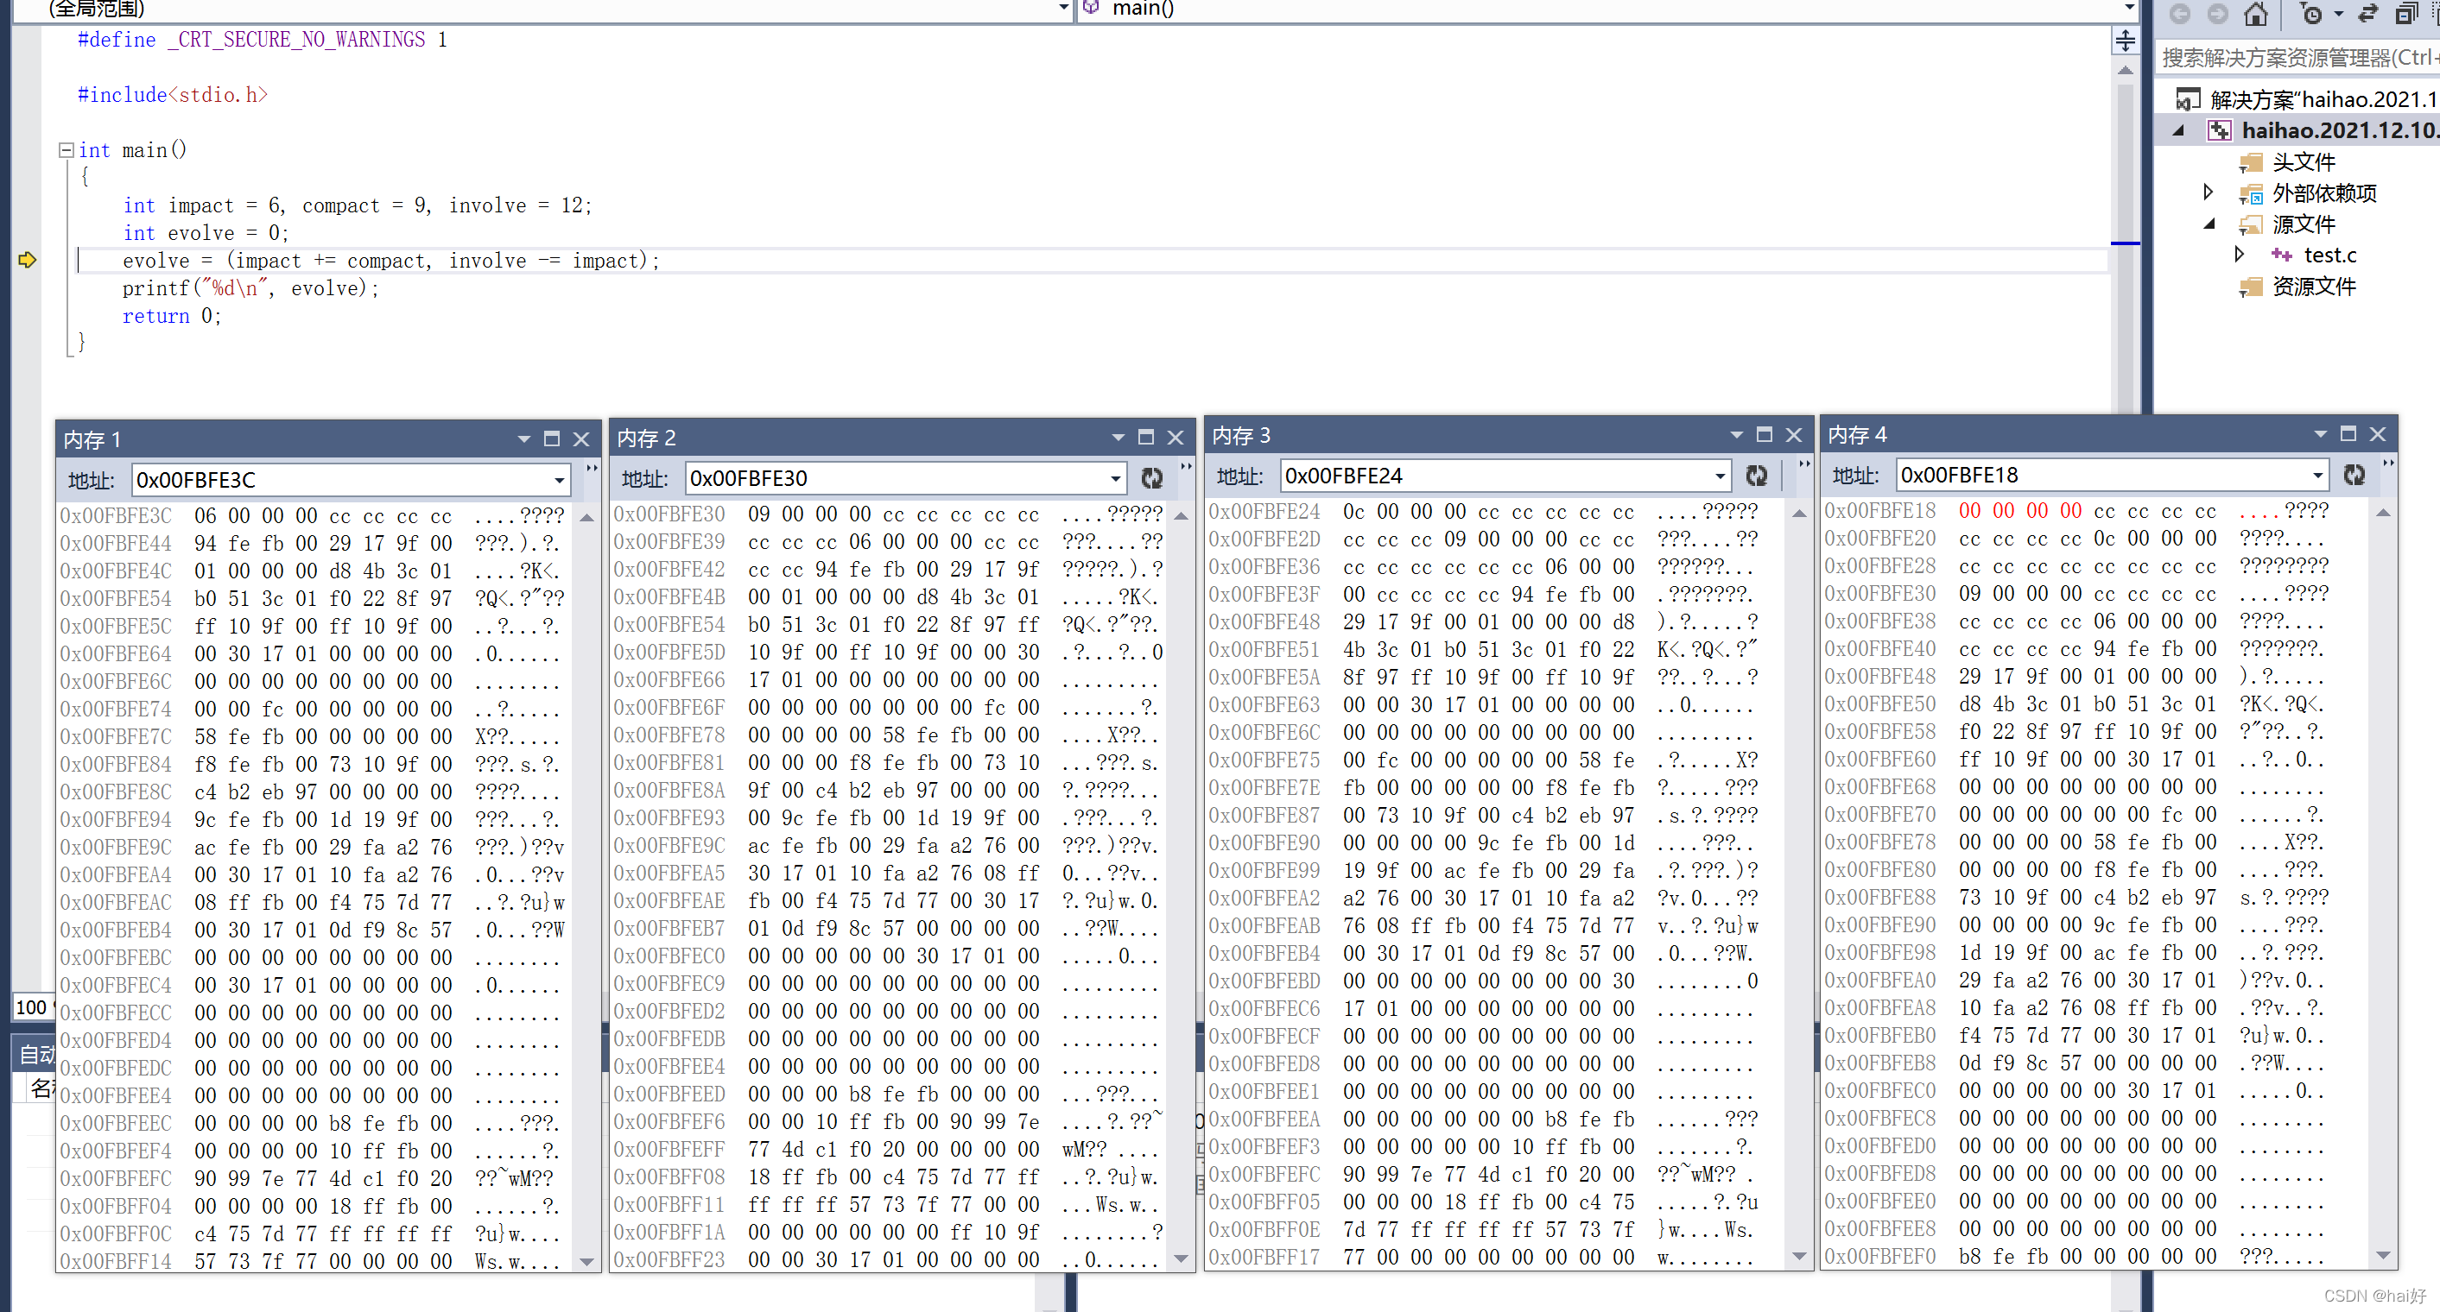2440x1312 pixels.
Task: Click the sync with active document icon
Action: click(2368, 13)
